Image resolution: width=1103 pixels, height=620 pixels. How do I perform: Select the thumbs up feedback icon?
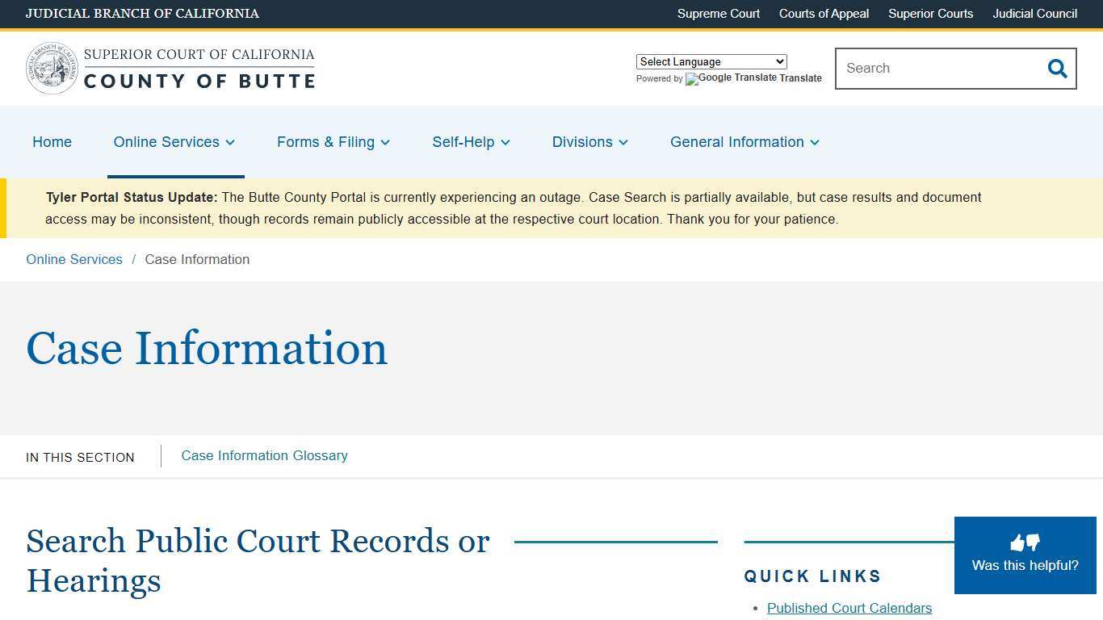point(1017,542)
